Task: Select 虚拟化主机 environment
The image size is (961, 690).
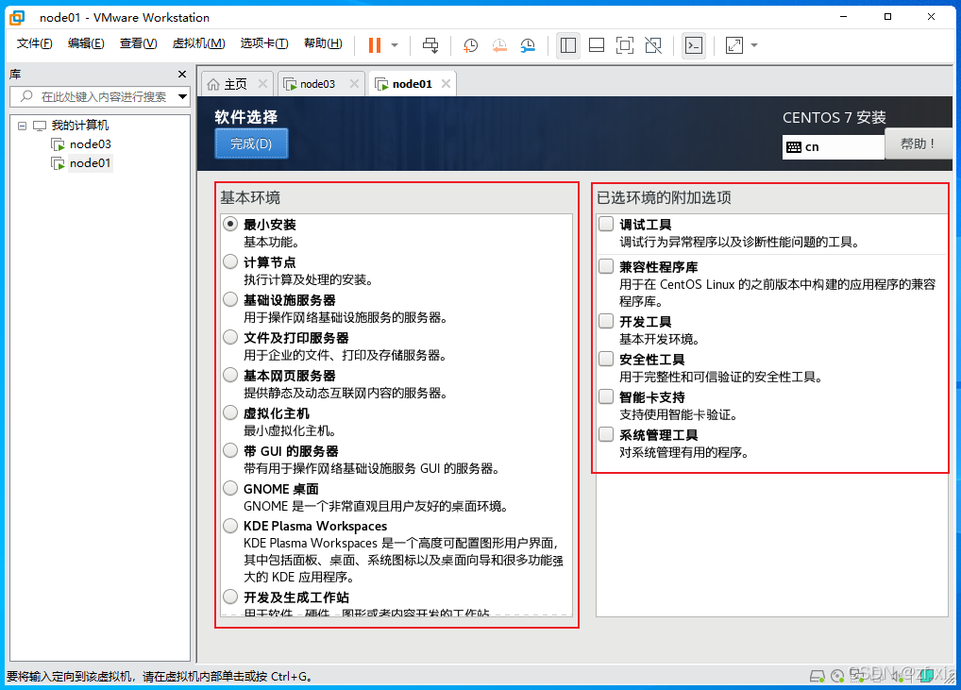Action: click(230, 413)
